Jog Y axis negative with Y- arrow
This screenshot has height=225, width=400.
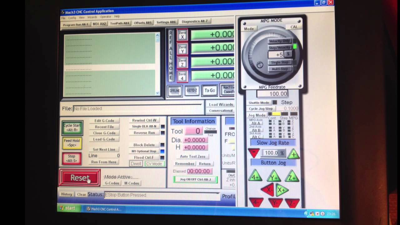[x=275, y=202]
